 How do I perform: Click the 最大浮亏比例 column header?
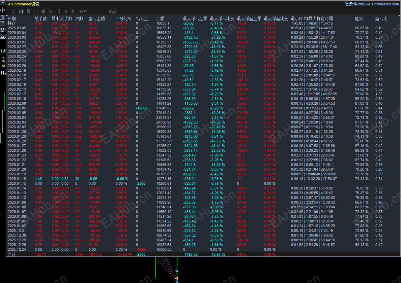coord(222,19)
